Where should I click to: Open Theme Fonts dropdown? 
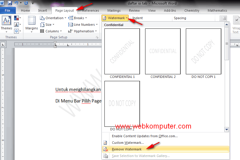coord(18,25)
